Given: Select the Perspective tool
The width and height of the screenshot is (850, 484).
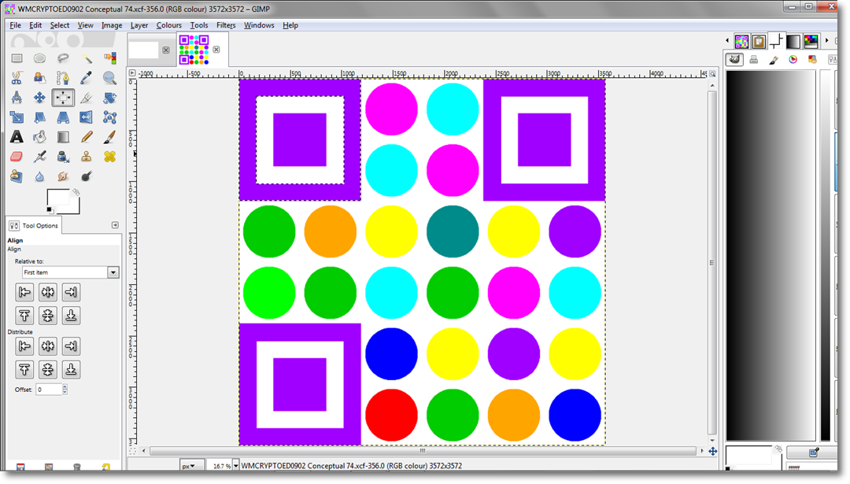Looking at the screenshot, I should pos(63,117).
